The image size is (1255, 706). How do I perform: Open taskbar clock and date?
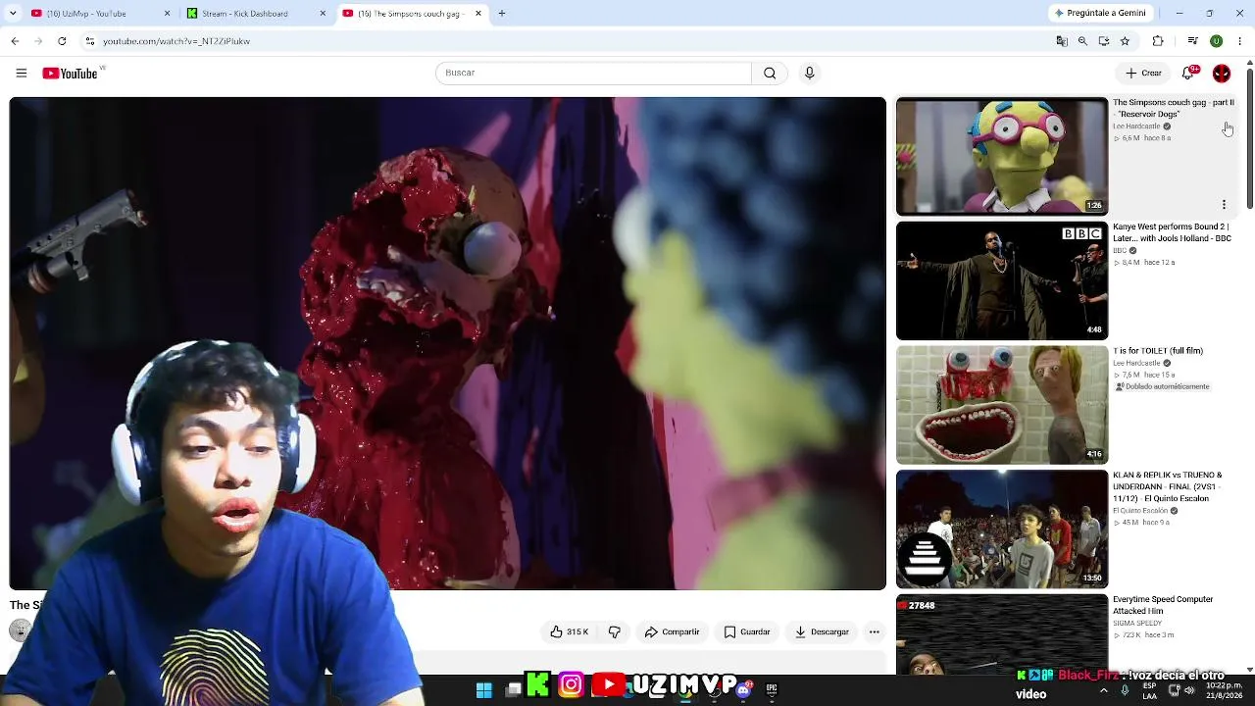tap(1226, 690)
